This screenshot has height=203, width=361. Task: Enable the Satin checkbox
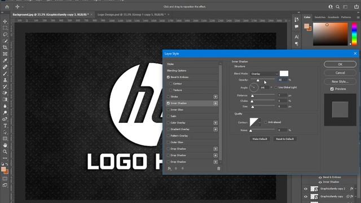pyautogui.click(x=168, y=116)
